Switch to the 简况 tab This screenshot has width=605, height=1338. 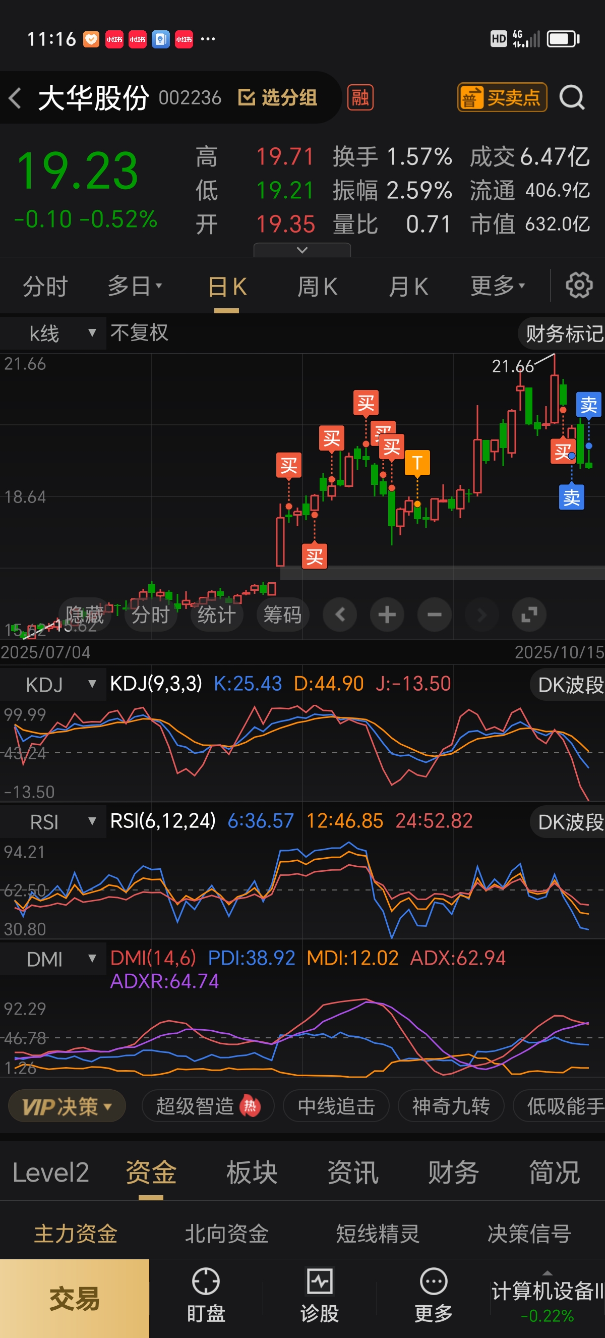554,1173
